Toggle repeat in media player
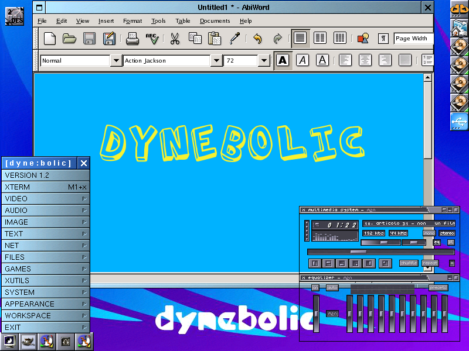This screenshot has width=469, height=351. point(430,263)
